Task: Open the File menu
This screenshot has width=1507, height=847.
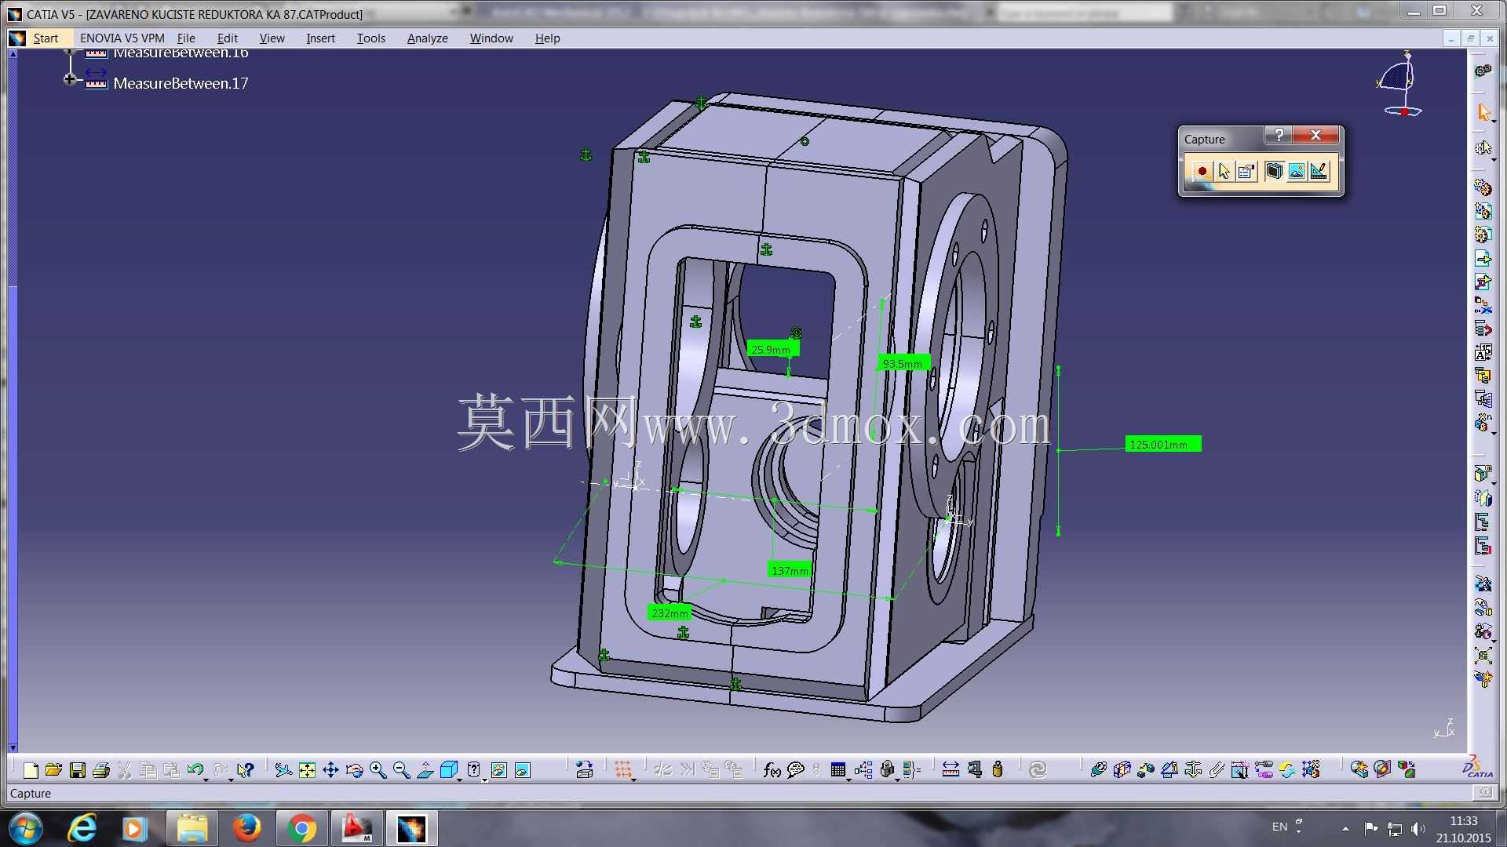Action: 186,38
